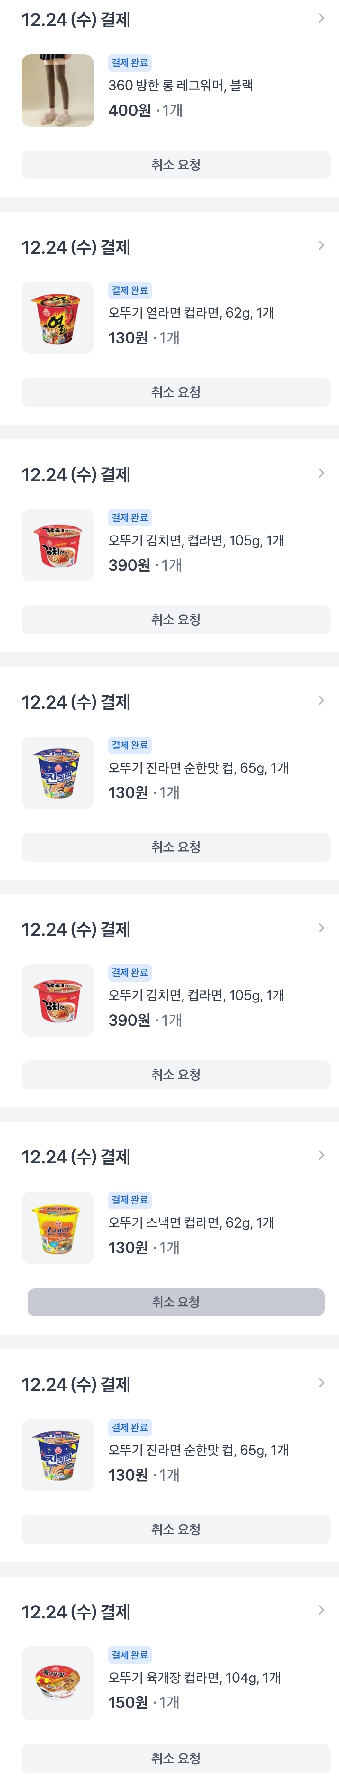Tap the 오뚜기 열라면 컵라면 product name
339x1776 pixels.
tap(191, 313)
